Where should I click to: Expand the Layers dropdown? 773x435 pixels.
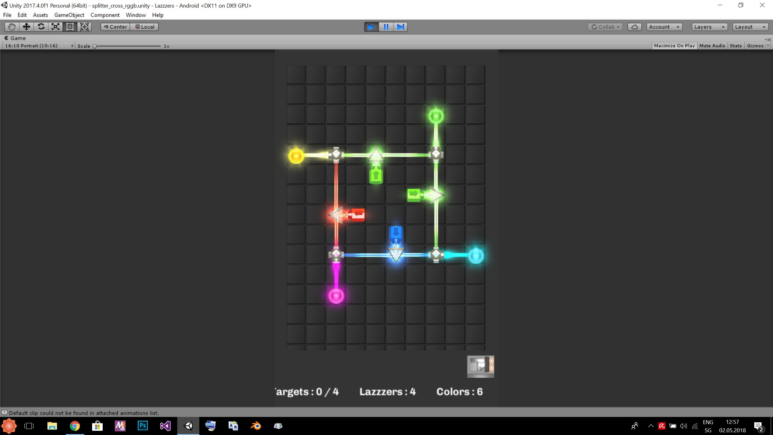click(x=709, y=27)
